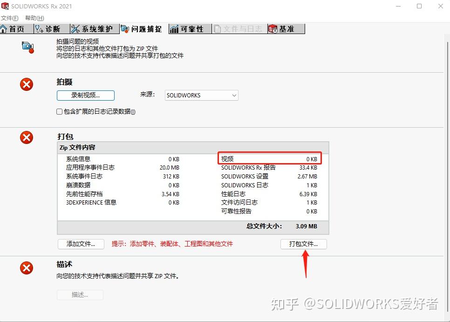Click the Home tab house icon
The height and width of the screenshot is (322, 450).
(x=3, y=29)
